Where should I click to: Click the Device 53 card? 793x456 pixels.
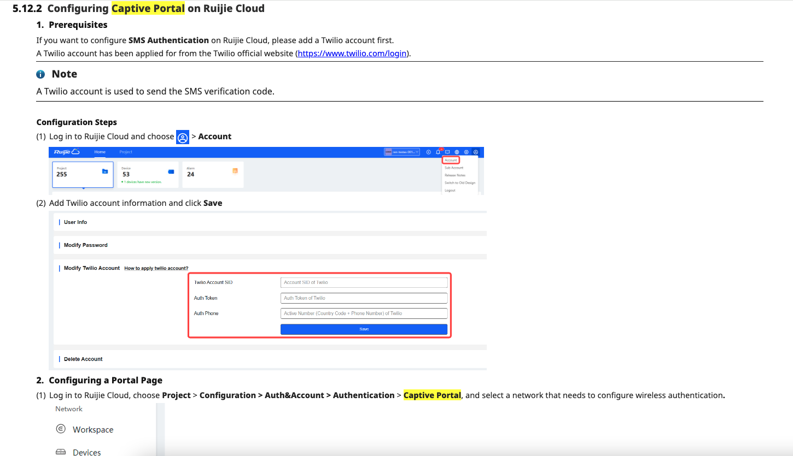pos(148,175)
